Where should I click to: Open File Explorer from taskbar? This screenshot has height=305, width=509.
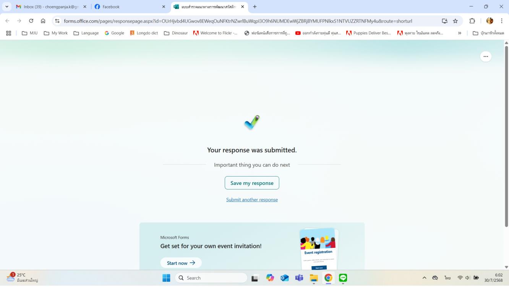[314, 278]
